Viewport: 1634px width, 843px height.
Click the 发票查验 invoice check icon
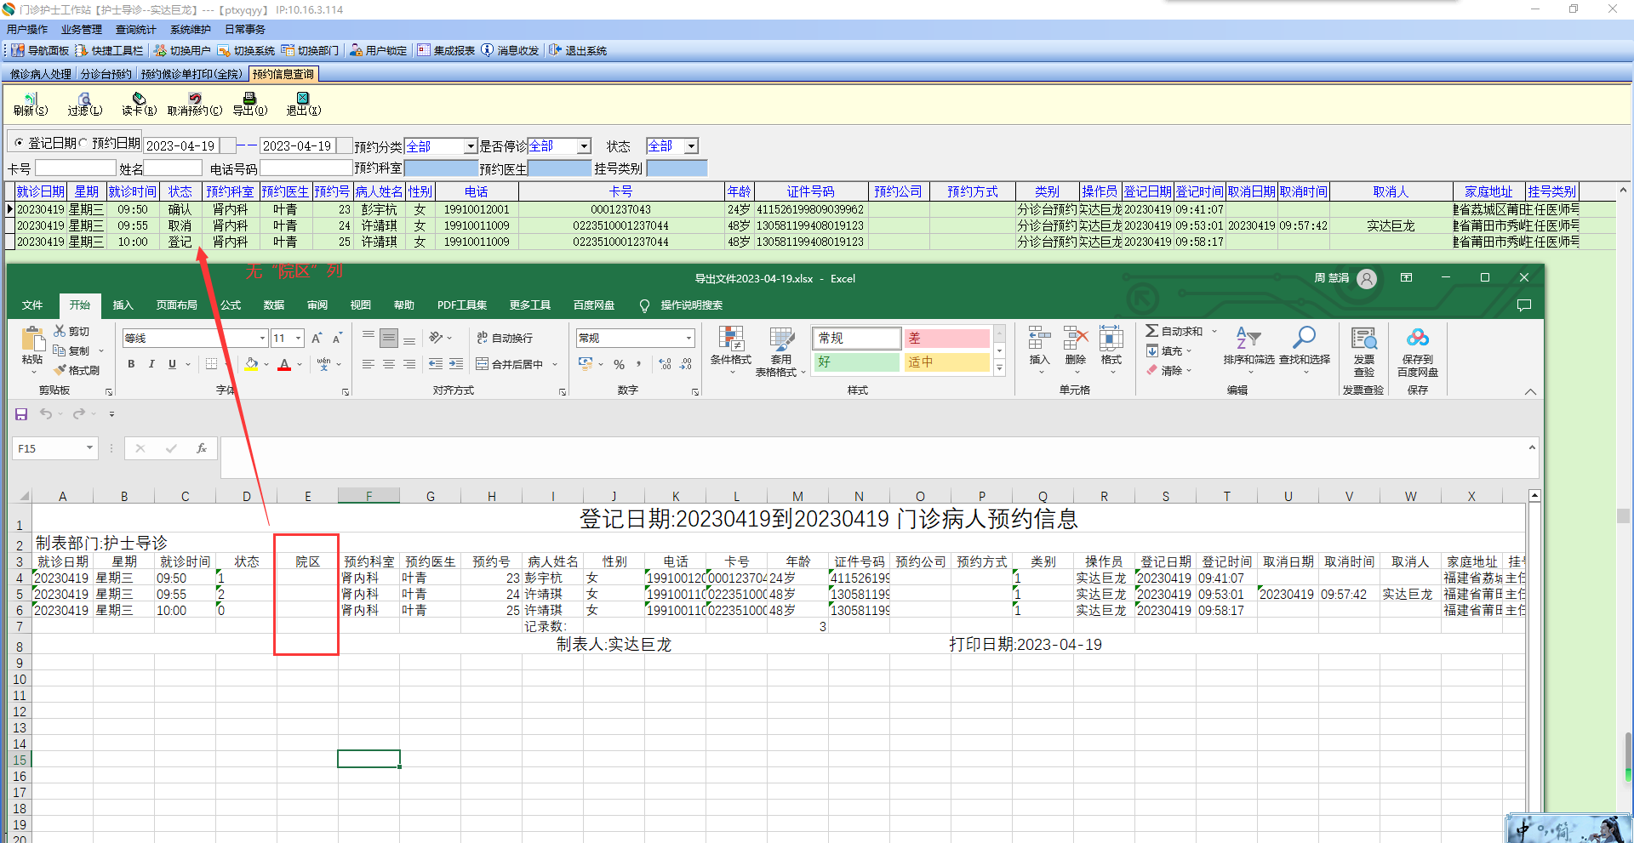pyautogui.click(x=1364, y=339)
